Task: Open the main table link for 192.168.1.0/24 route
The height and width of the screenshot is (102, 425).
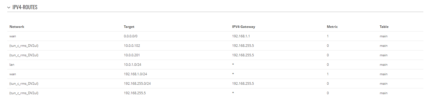Action: pos(383,74)
